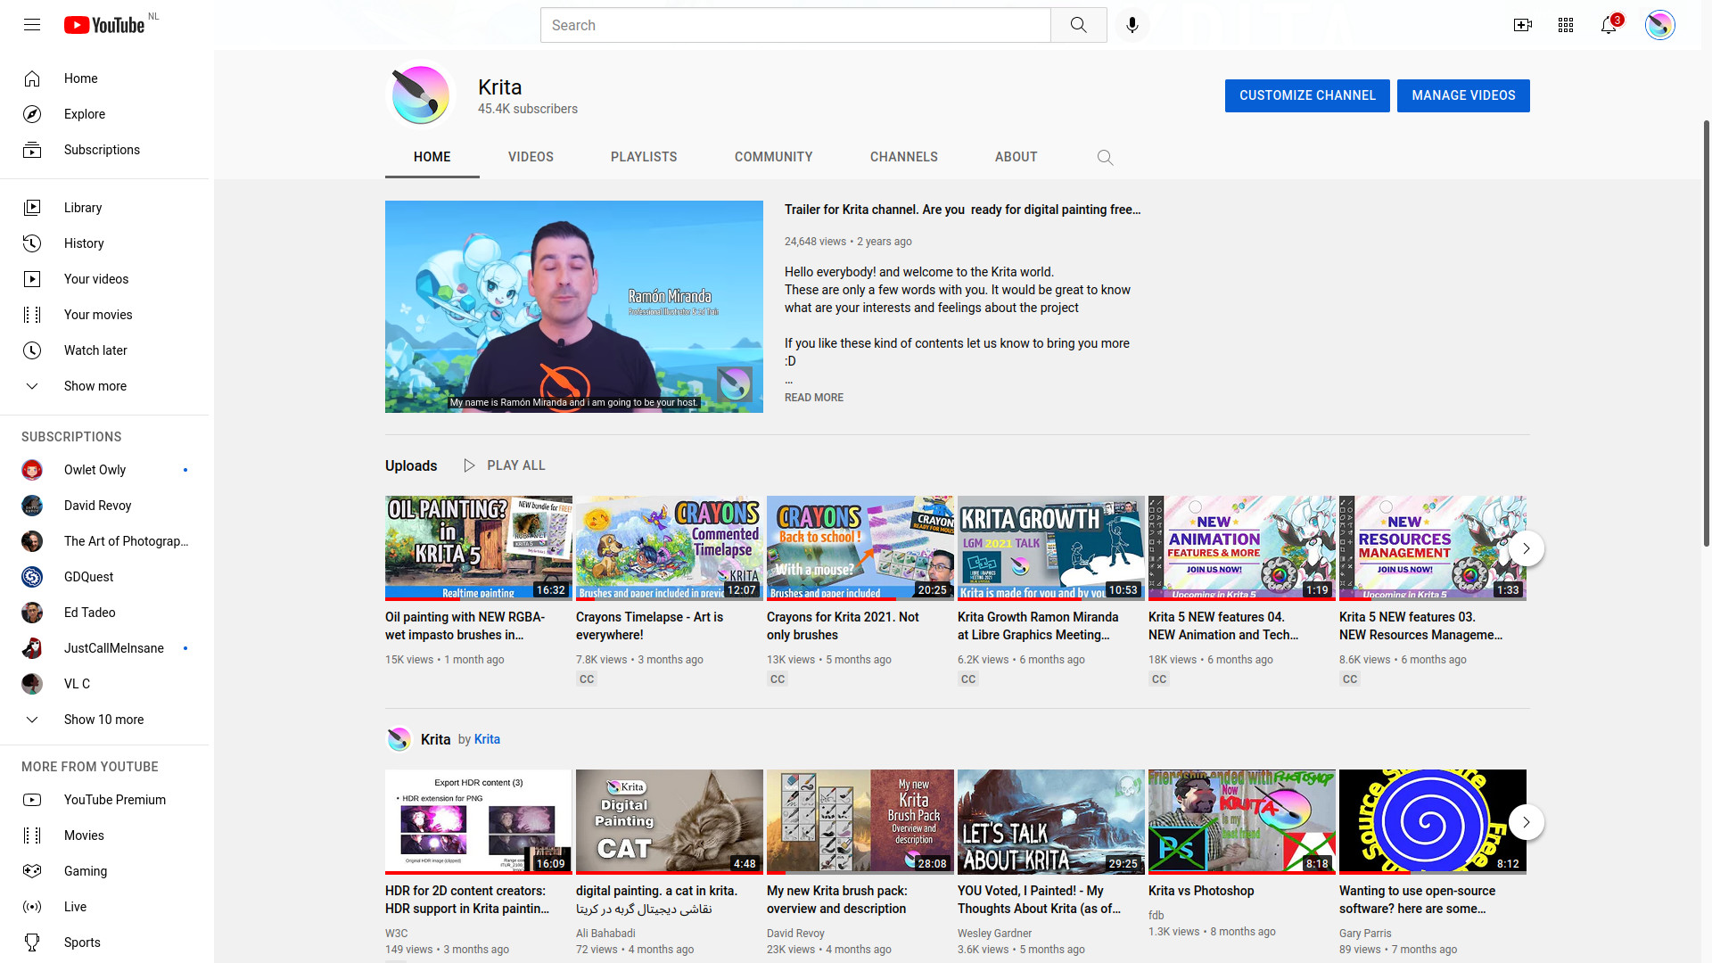Click the CUSTOMIZE CHANNEL button

click(1306, 95)
